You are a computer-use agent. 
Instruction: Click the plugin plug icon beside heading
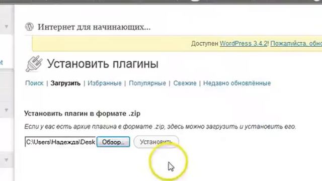click(34, 64)
